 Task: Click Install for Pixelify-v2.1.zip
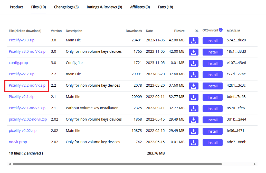[x=212, y=97]
